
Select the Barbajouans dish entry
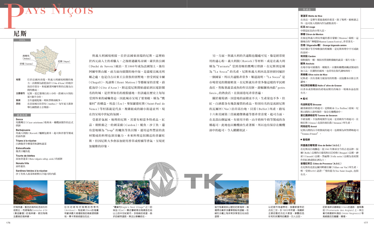(23, 130)
